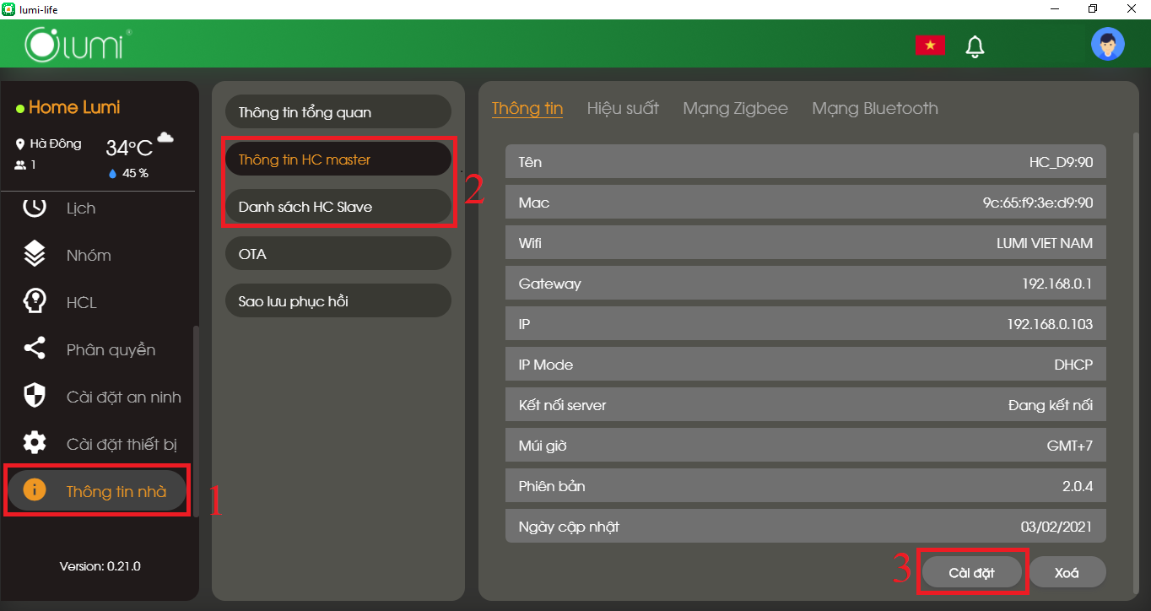Image resolution: width=1151 pixels, height=611 pixels.
Task: Open notifications with the bell icon
Action: click(x=975, y=46)
